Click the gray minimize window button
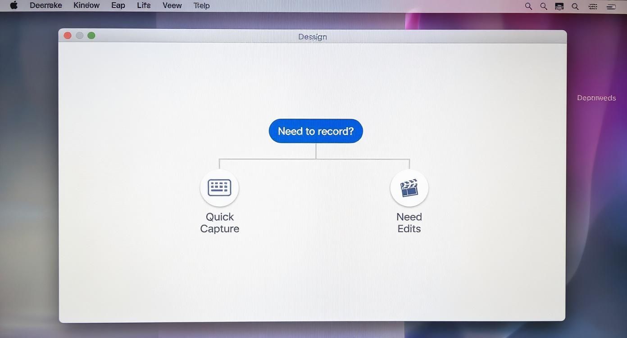Screen dimensions: 627x338 coord(80,36)
